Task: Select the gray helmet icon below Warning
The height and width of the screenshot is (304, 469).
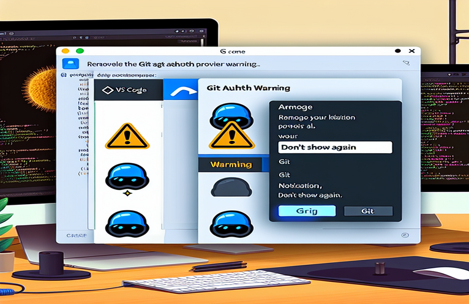Action: click(227, 188)
